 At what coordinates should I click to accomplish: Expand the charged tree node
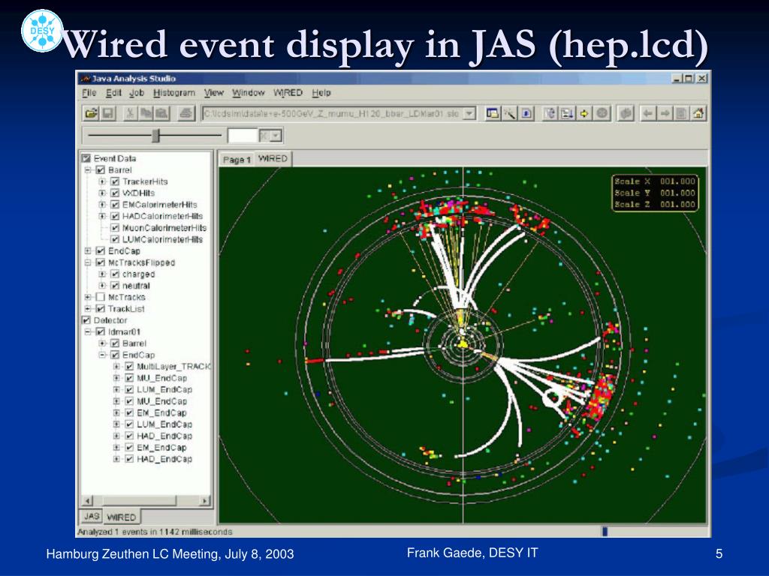[102, 274]
